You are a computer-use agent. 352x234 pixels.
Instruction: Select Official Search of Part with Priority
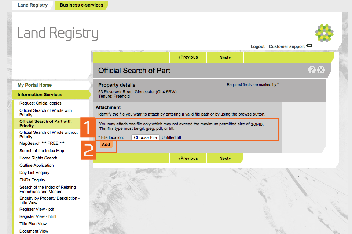pyautogui.click(x=45, y=124)
